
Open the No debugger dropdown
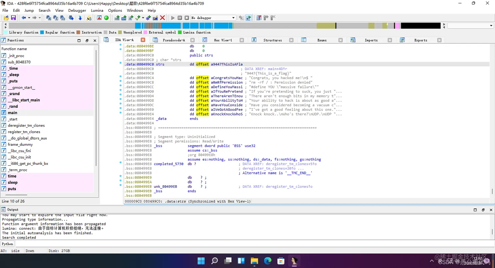click(233, 18)
